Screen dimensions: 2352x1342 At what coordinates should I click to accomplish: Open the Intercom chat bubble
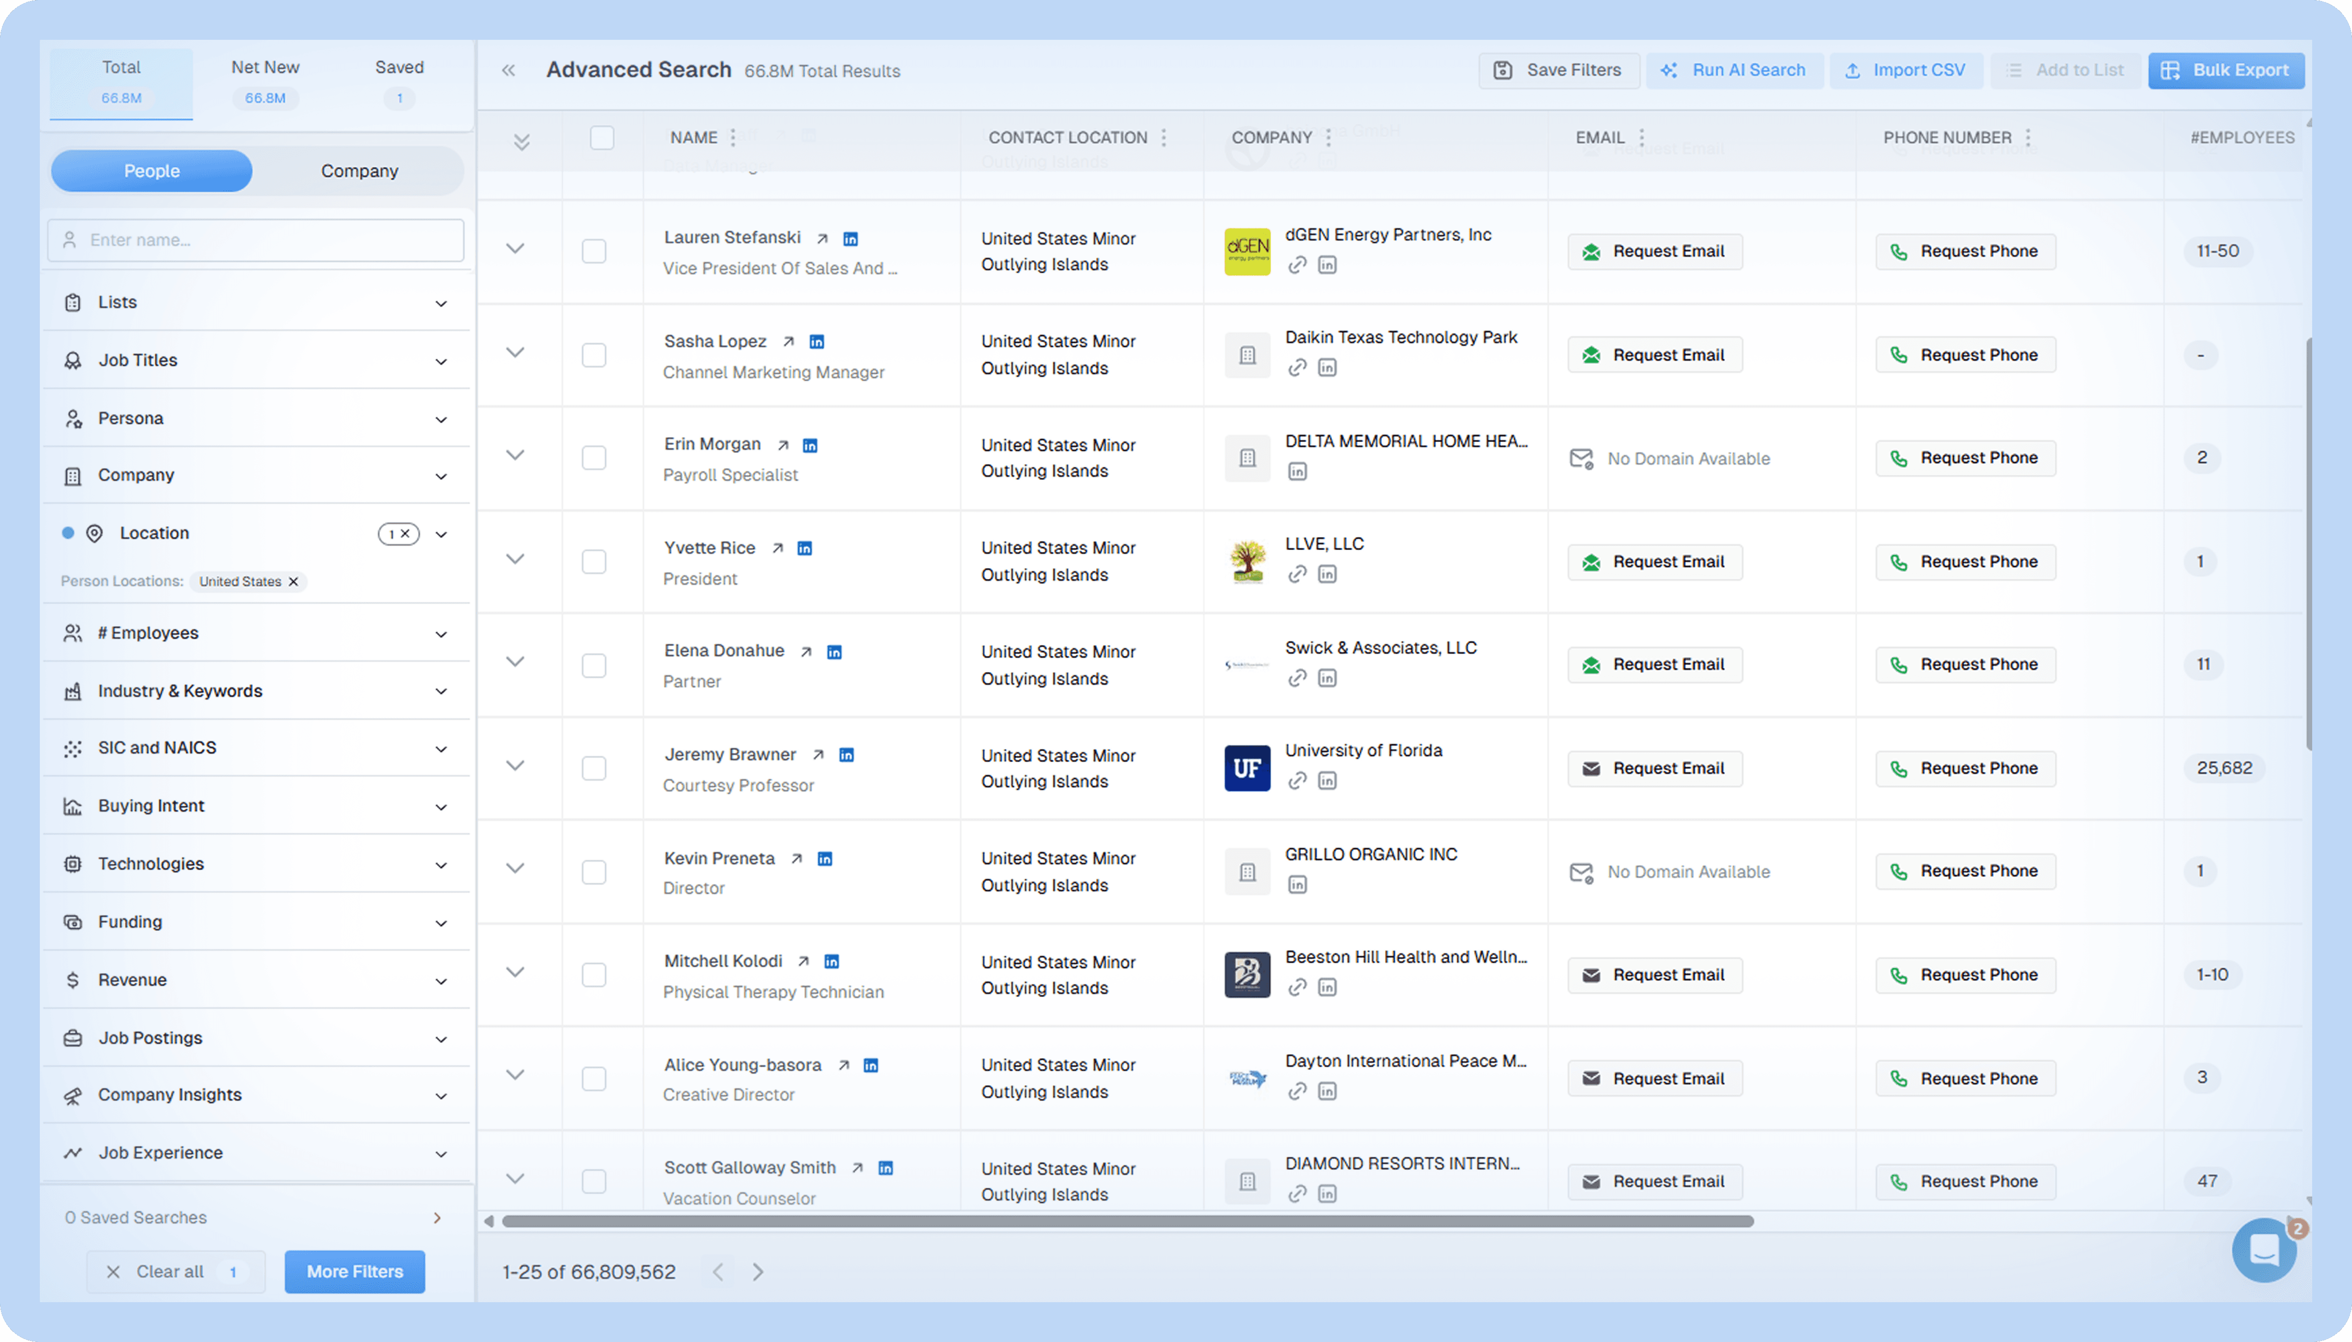point(2264,1249)
